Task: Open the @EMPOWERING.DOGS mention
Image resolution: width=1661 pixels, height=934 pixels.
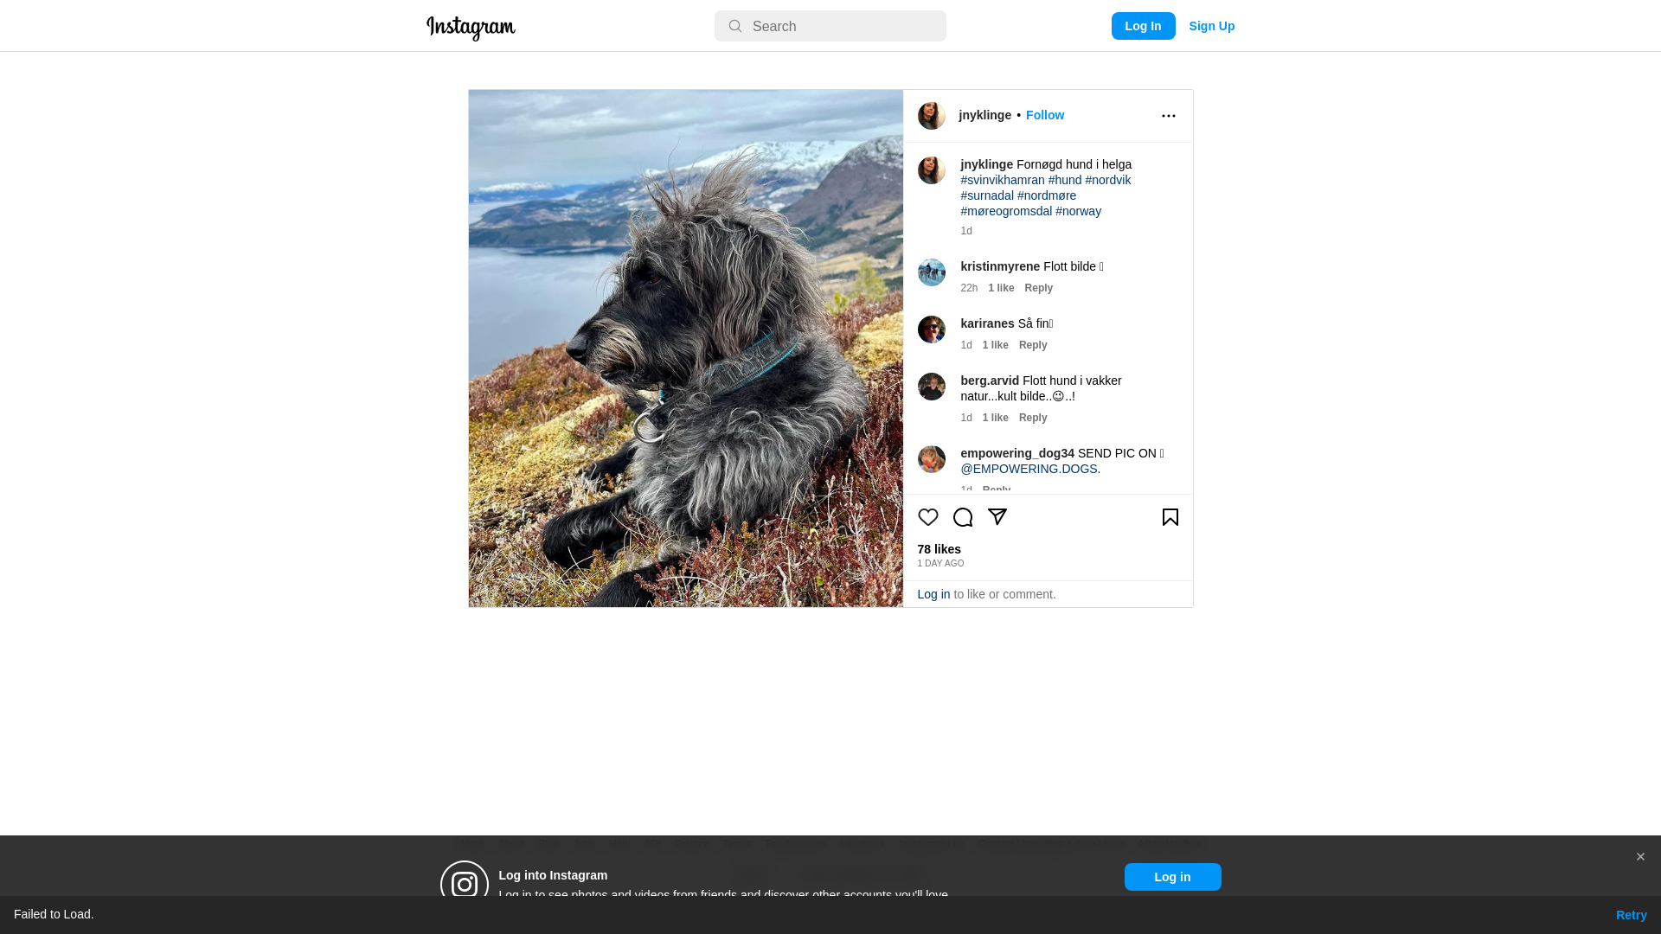Action: pos(1028,469)
